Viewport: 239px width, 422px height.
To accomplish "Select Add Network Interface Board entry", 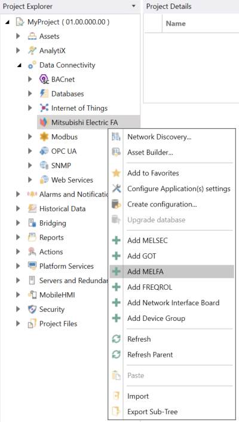I will 172,303.
